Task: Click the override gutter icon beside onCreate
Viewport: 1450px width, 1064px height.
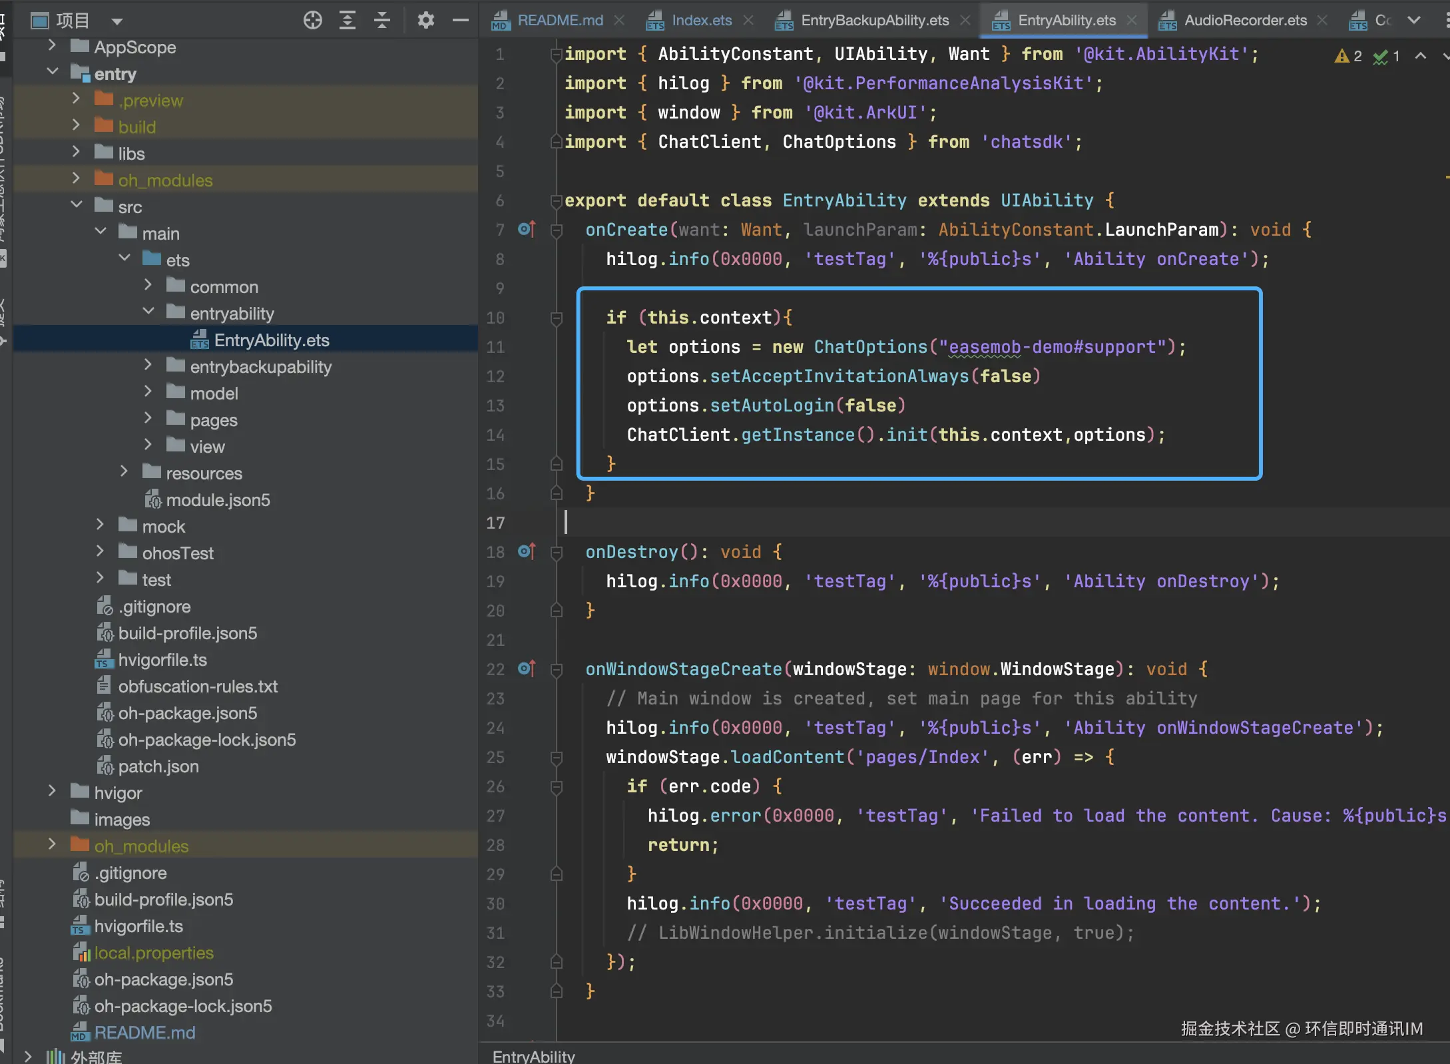Action: click(x=526, y=230)
